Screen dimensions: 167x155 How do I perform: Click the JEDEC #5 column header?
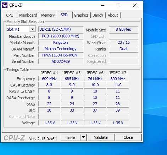pyautogui.click(x=72, y=73)
